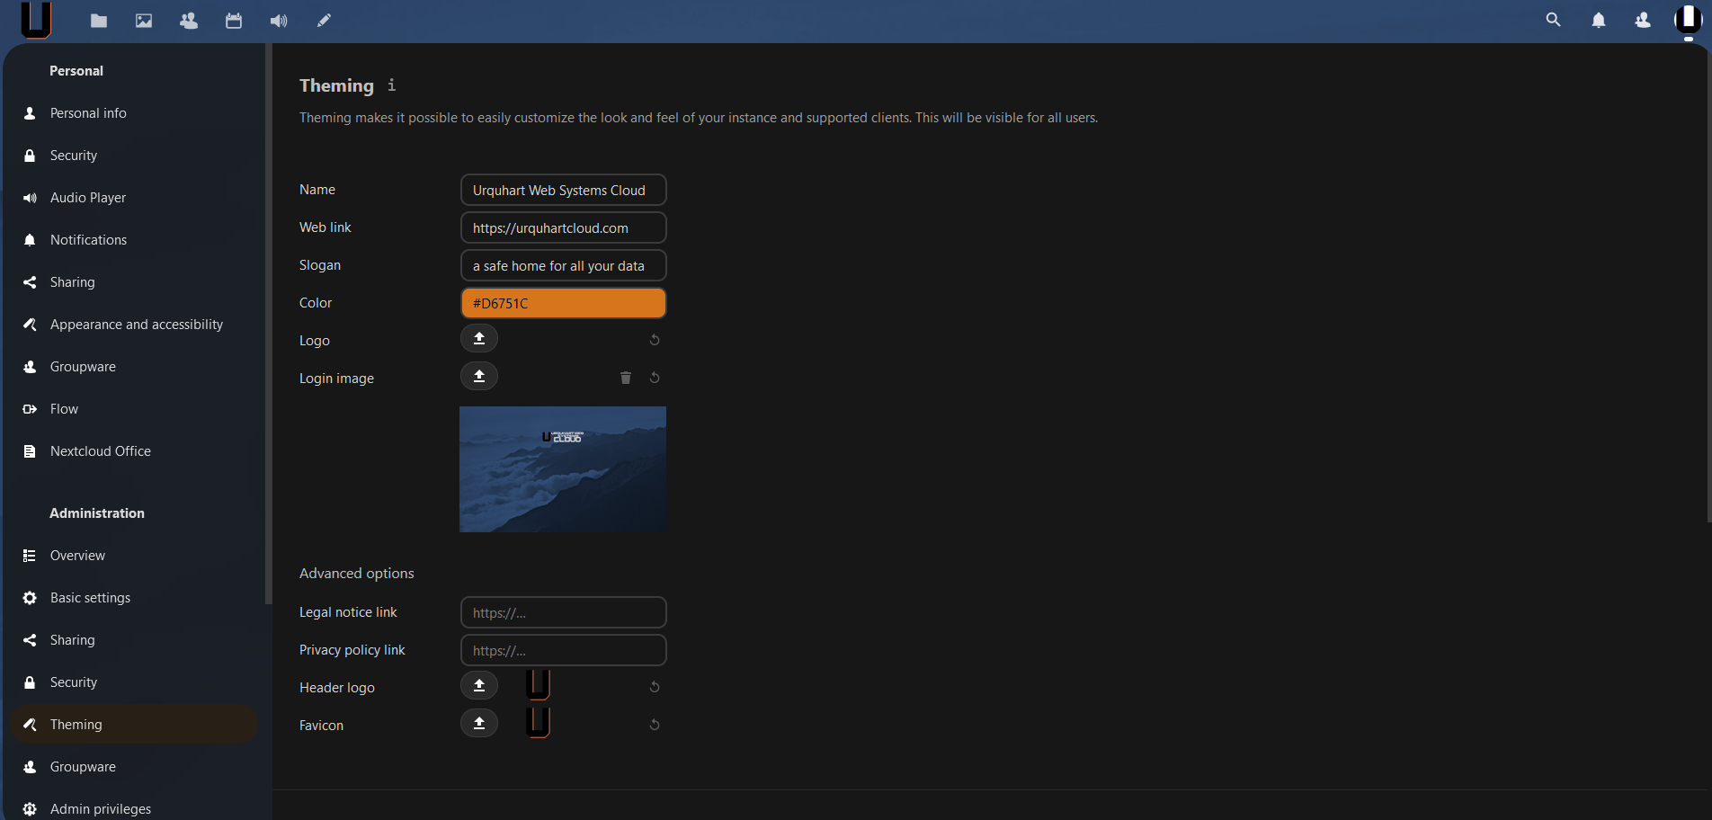The width and height of the screenshot is (1712, 820).
Task: Upload a new Favicon
Action: pyautogui.click(x=479, y=724)
